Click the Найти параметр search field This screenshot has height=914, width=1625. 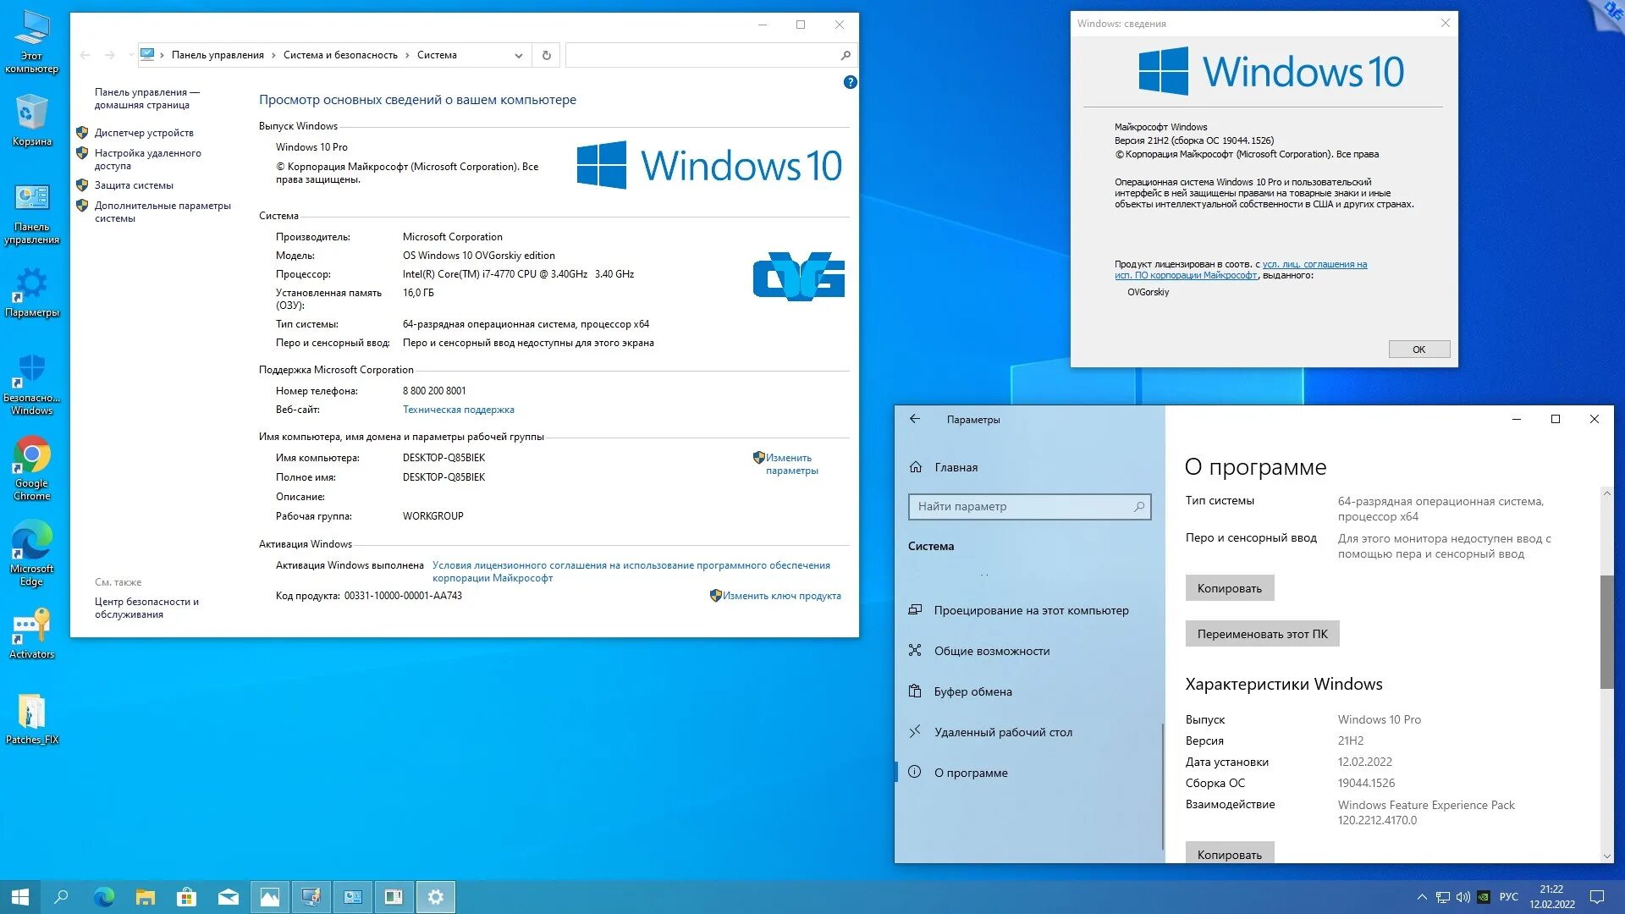click(1029, 506)
